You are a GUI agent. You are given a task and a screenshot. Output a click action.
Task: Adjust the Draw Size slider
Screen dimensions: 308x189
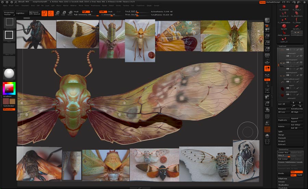point(137,15)
